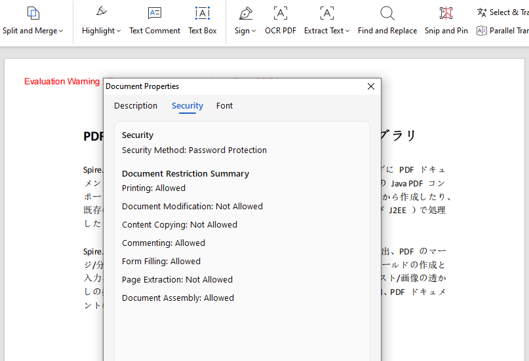Open Find and Replace magnifier
Viewport: 529px width, 361px height.
tap(387, 13)
